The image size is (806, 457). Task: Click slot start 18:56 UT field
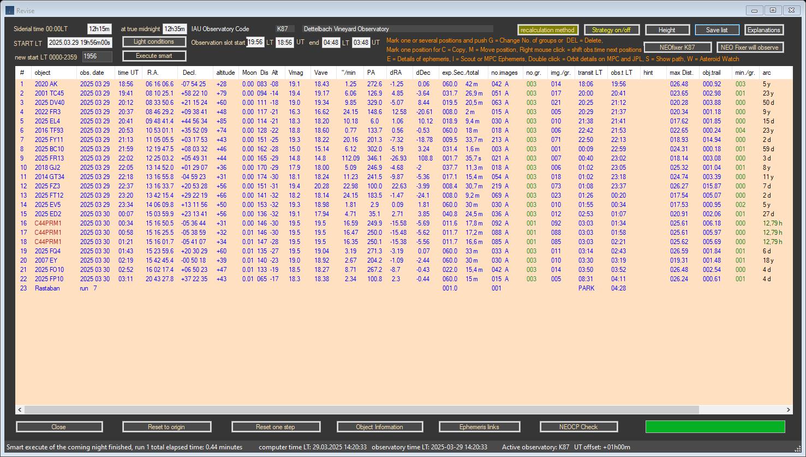284,42
